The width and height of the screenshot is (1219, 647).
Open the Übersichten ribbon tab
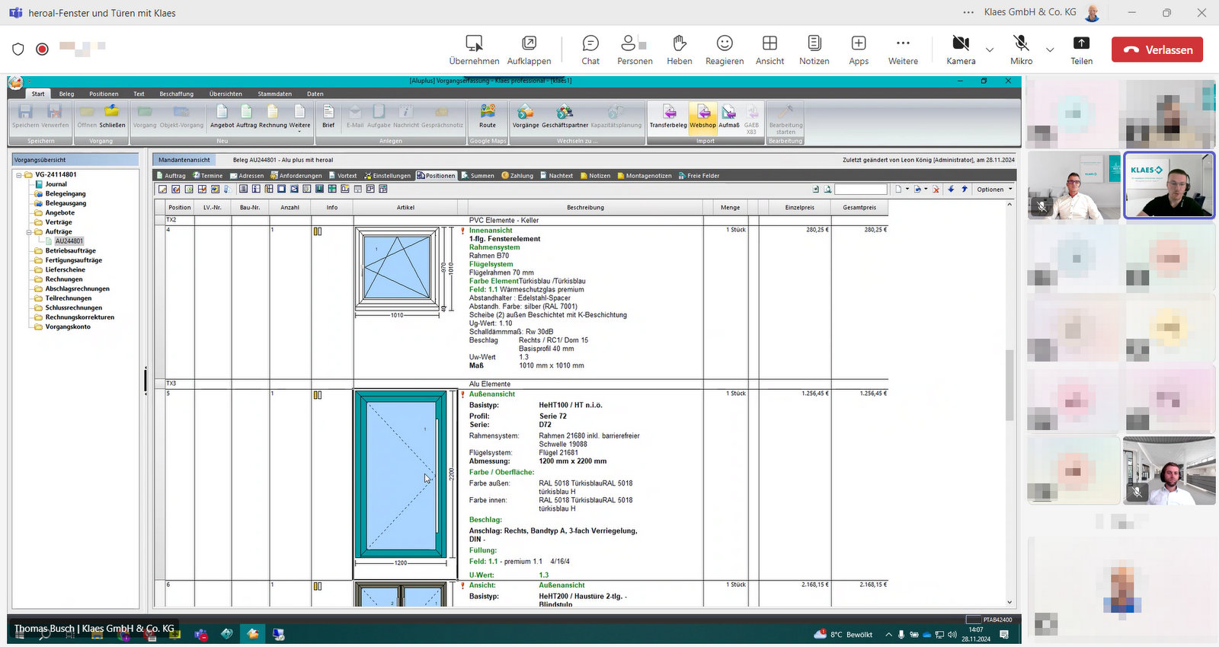click(226, 94)
